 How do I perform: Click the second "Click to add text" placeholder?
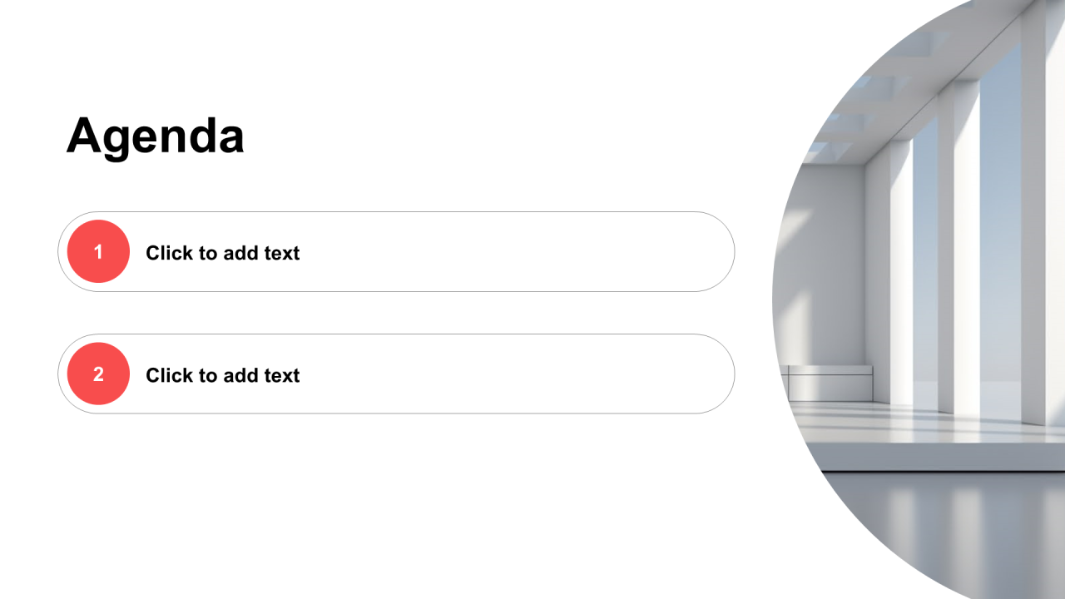[222, 375]
